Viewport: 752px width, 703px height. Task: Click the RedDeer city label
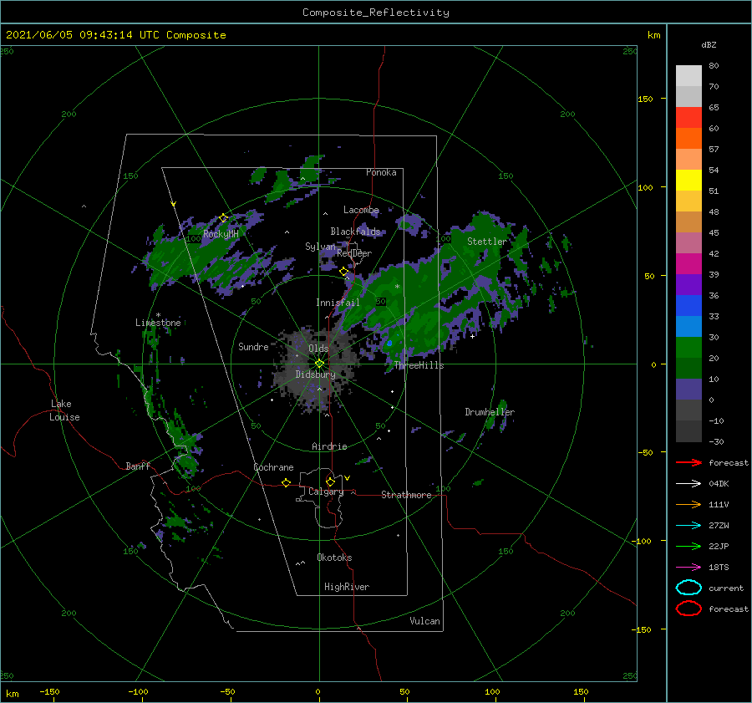[354, 253]
